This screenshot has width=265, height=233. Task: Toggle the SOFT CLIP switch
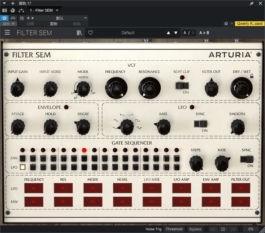182,86
